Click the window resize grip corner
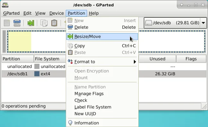The image size is (208, 127). click(x=204, y=107)
